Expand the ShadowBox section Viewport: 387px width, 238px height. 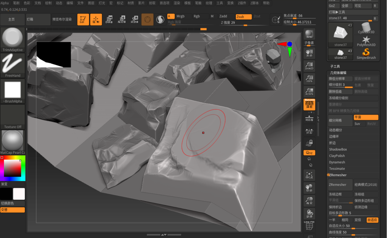[338, 149]
